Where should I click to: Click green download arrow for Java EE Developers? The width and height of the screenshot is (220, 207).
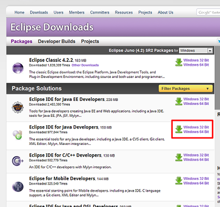click(179, 101)
